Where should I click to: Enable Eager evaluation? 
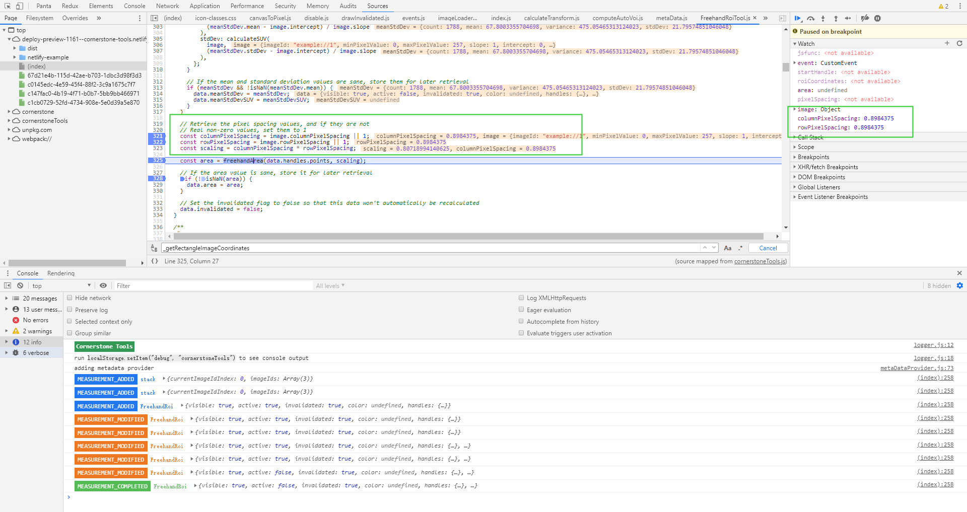[x=522, y=310]
